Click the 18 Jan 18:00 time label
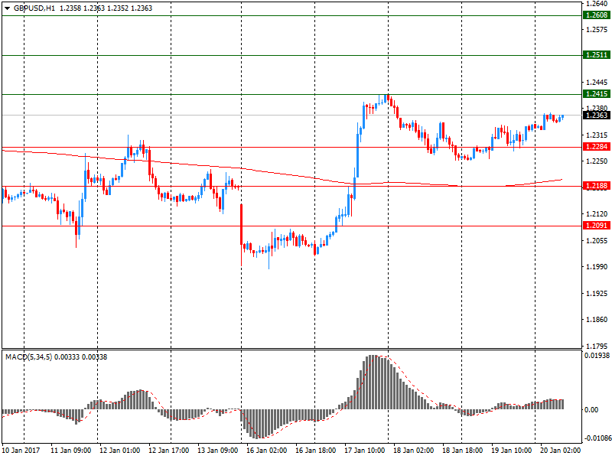The image size is (612, 459). (463, 451)
